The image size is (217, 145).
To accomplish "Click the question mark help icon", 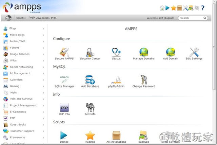I will coord(203,8).
